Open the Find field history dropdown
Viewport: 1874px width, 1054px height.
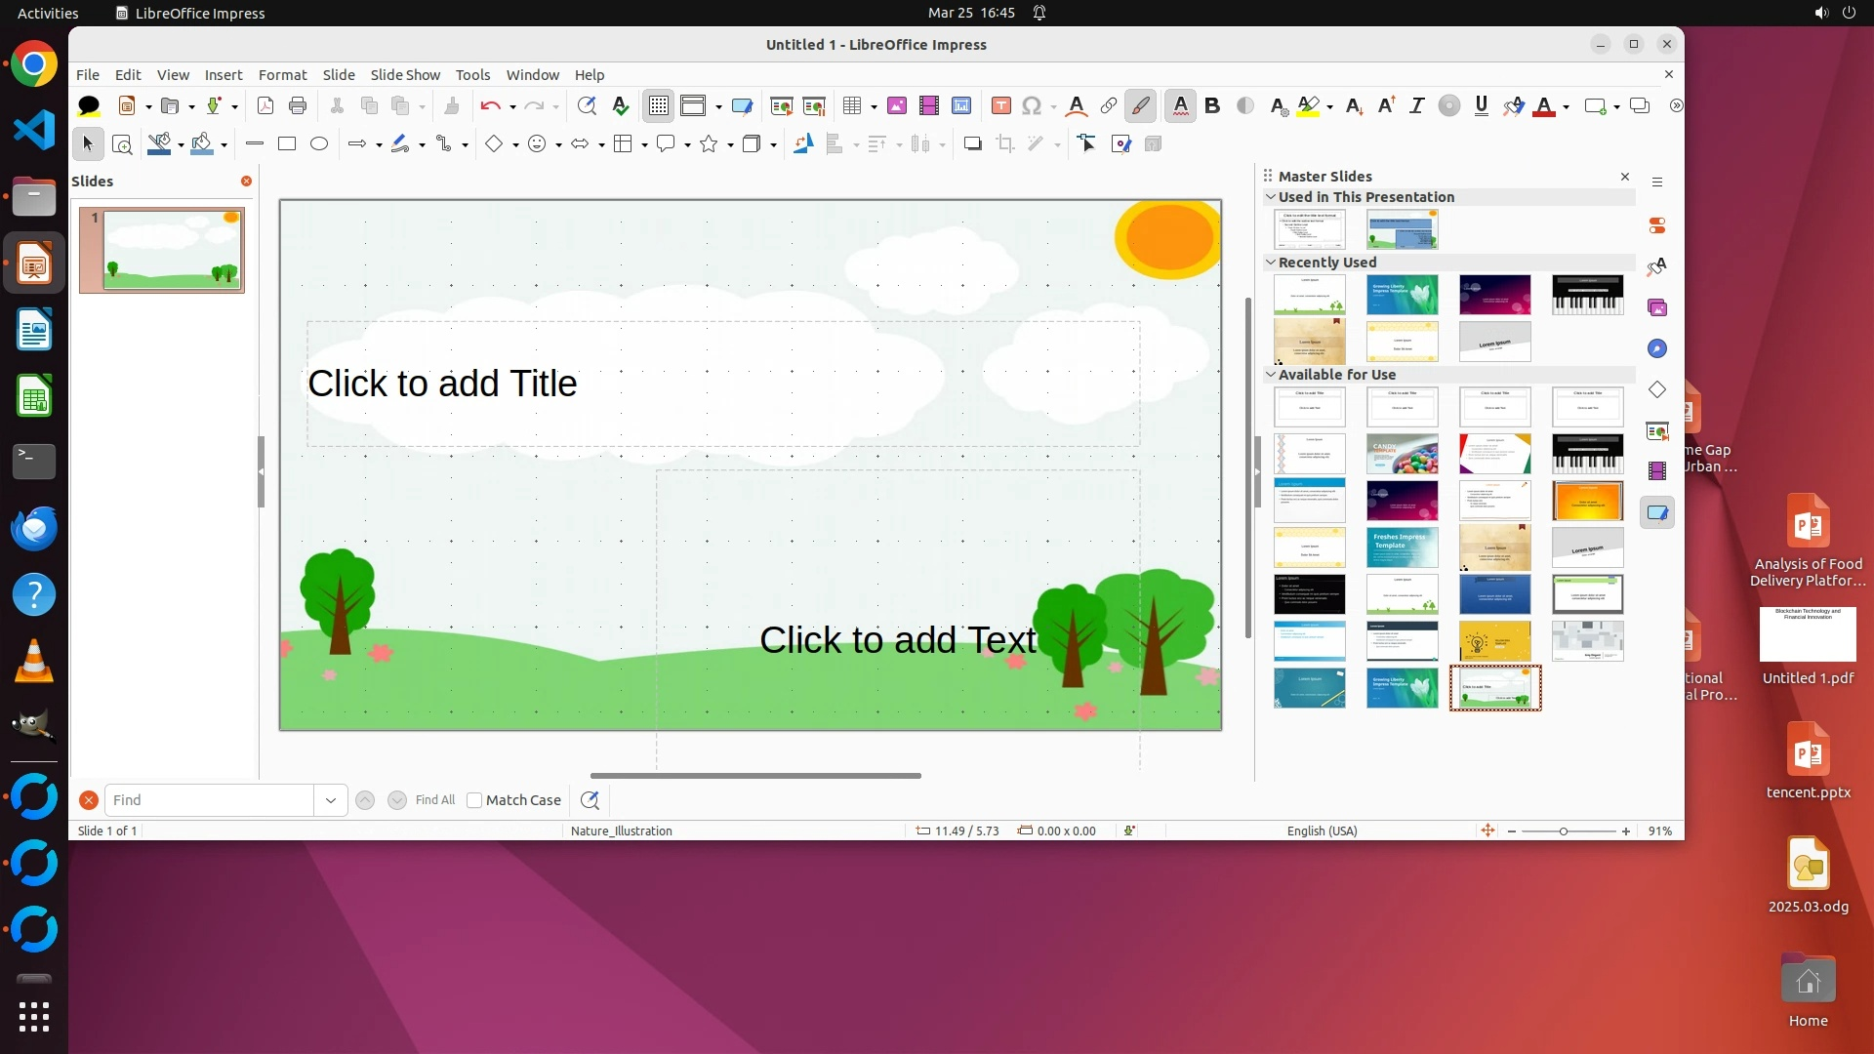(x=331, y=800)
